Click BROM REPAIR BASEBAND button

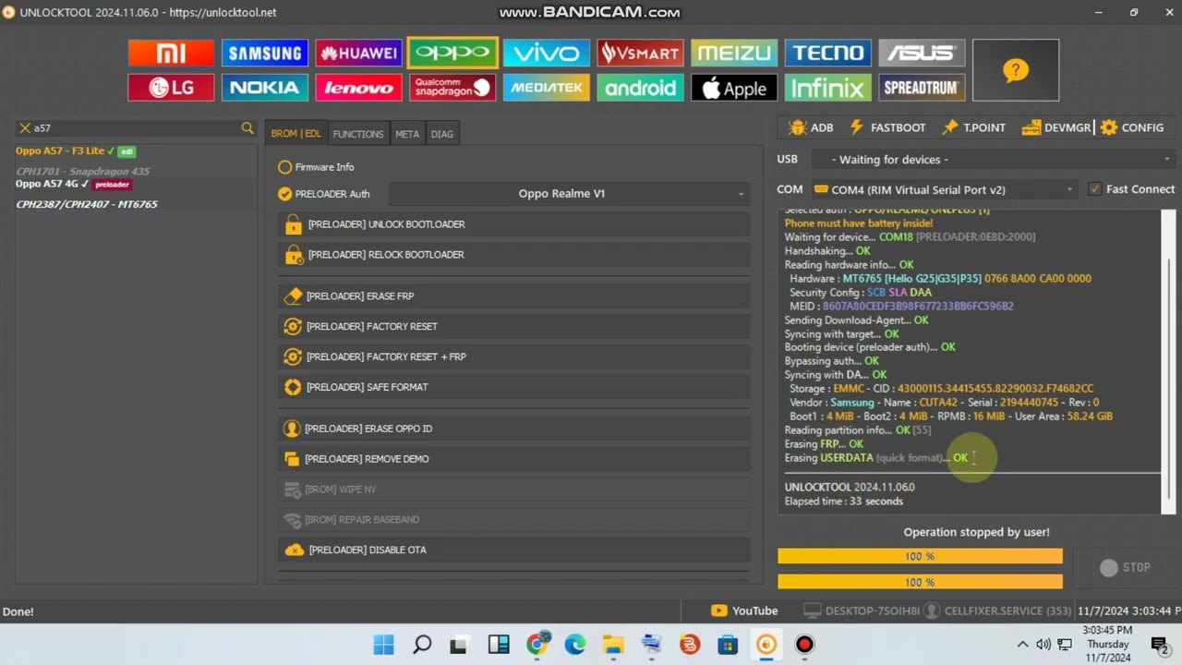click(514, 520)
